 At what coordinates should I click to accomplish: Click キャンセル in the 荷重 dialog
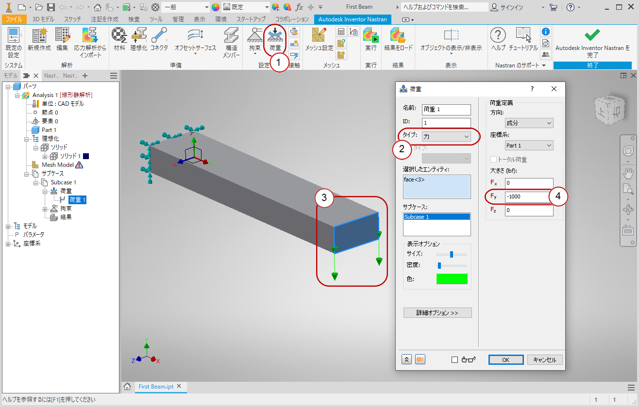tap(545, 360)
